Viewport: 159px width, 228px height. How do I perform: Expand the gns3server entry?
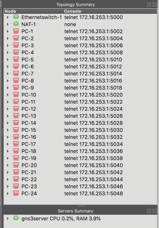[x=8, y=219]
